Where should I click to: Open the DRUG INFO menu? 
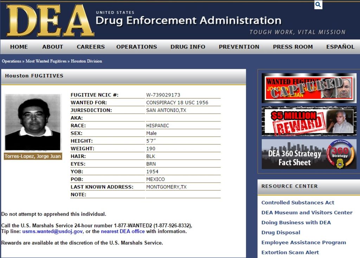[188, 47]
